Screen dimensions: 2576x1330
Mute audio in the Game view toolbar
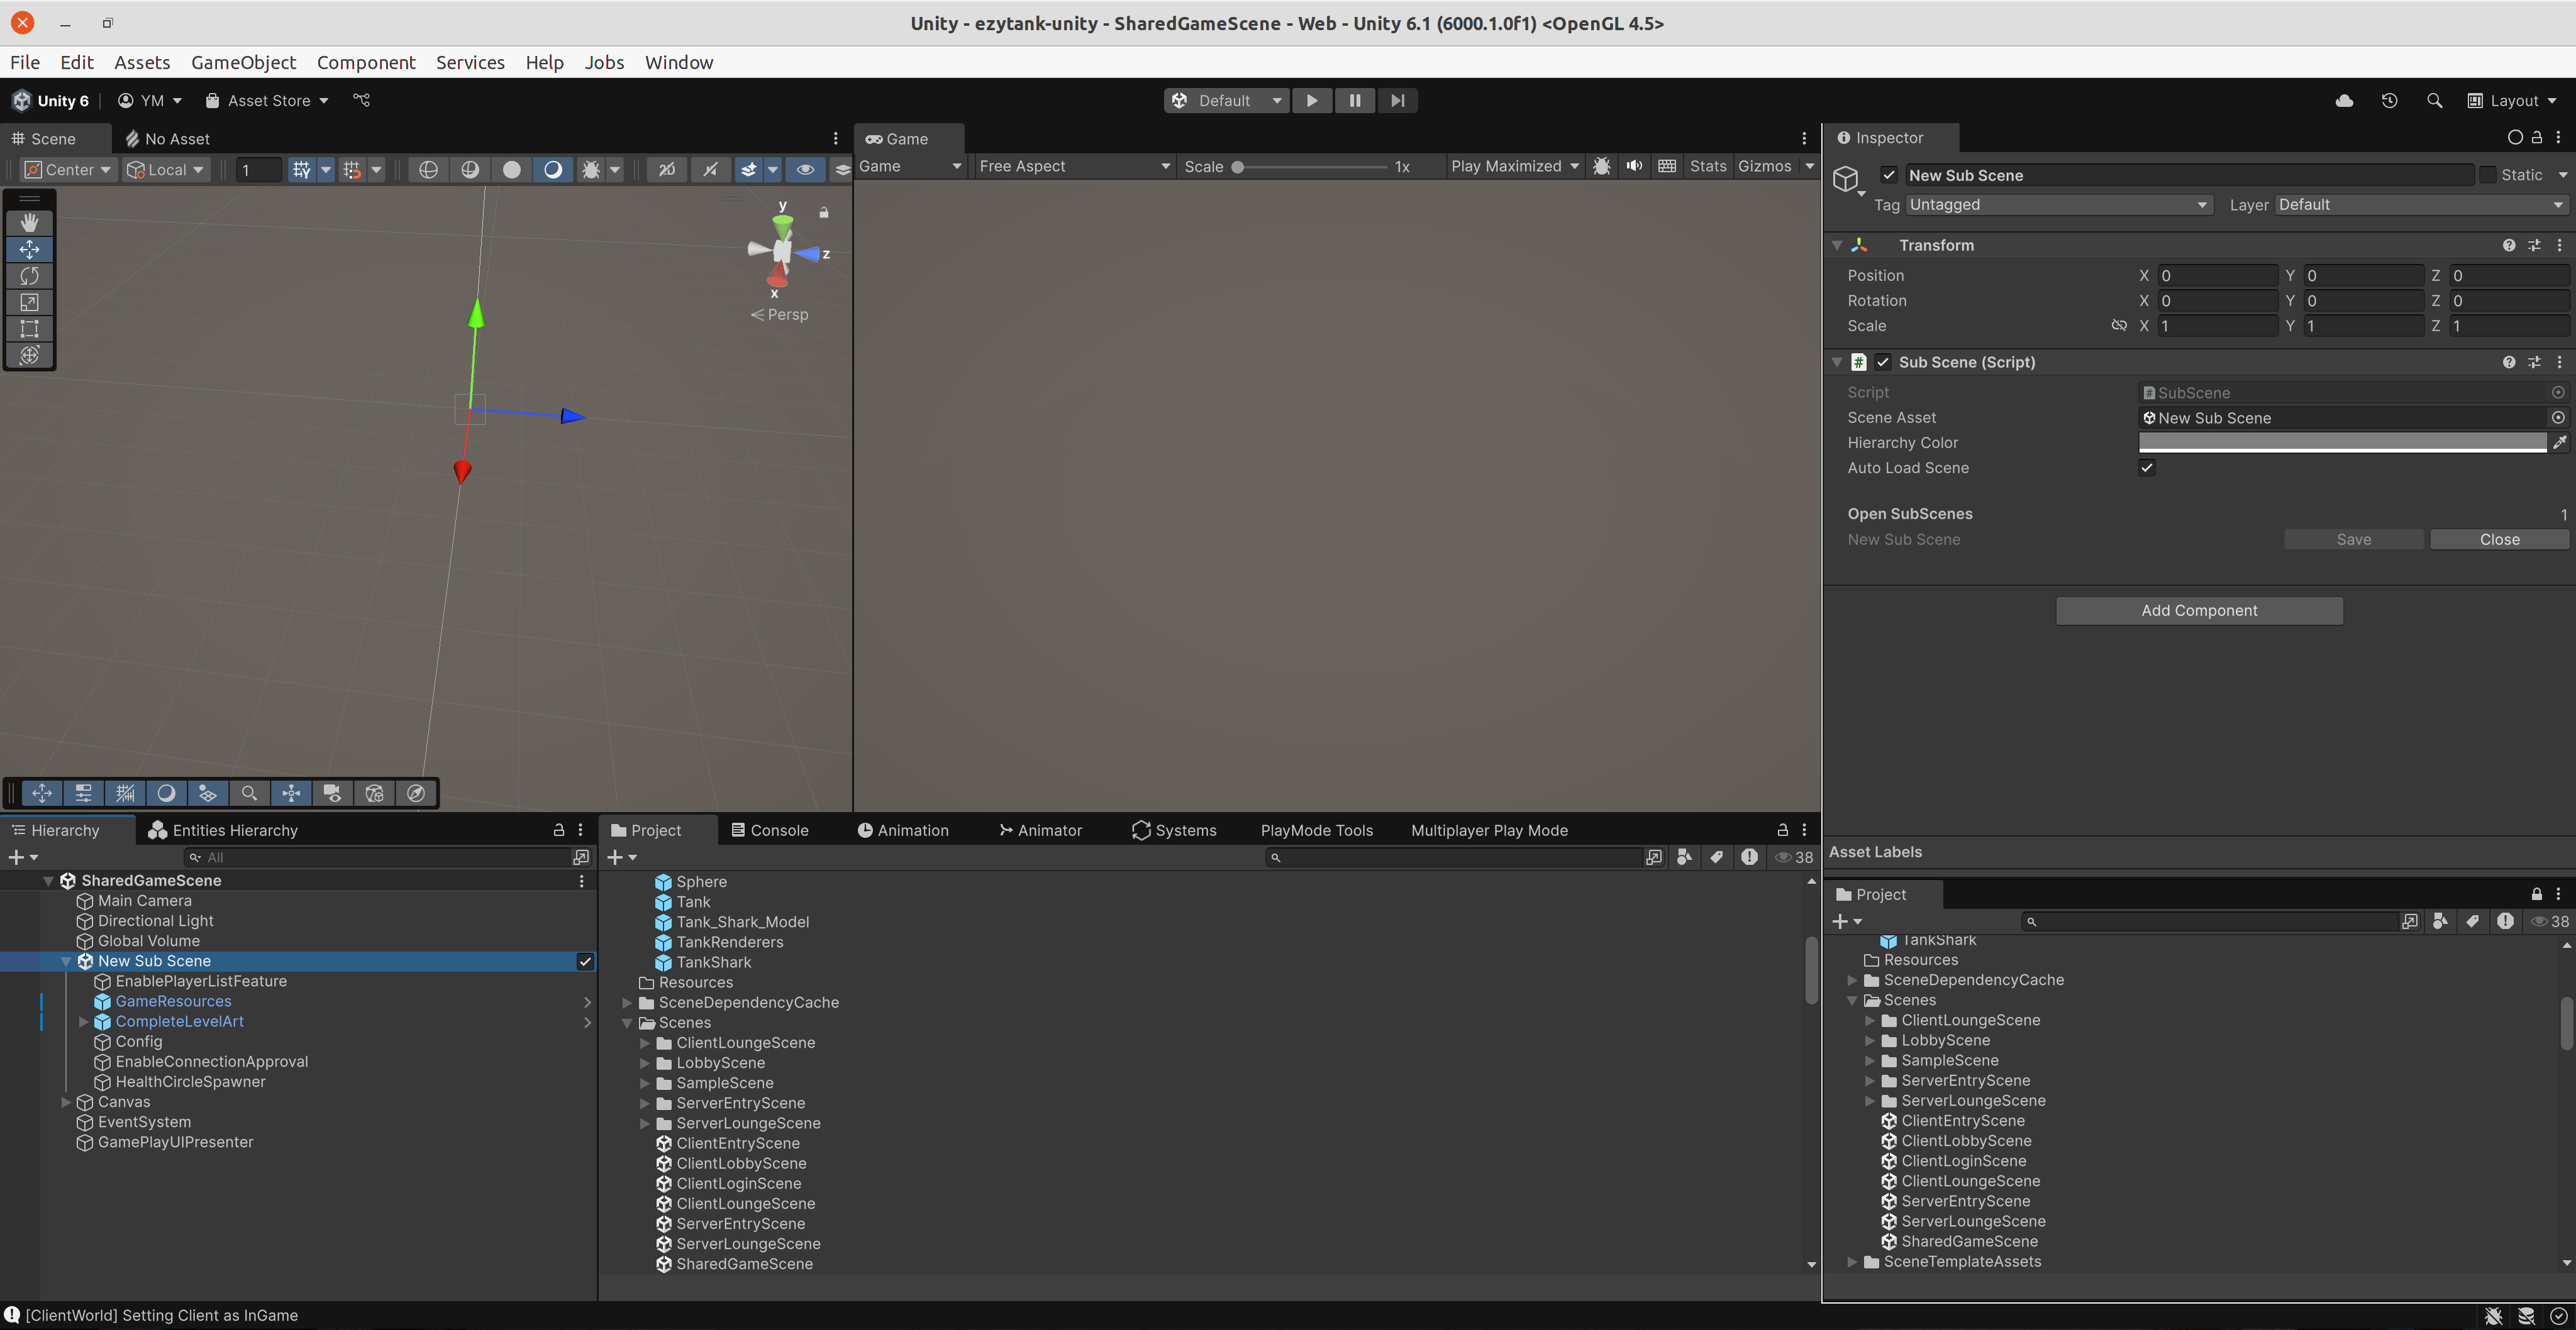tap(1634, 166)
